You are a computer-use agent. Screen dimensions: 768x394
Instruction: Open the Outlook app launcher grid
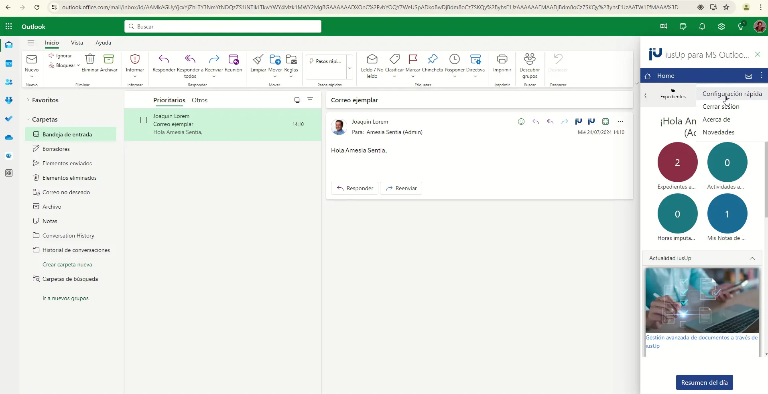click(x=9, y=26)
